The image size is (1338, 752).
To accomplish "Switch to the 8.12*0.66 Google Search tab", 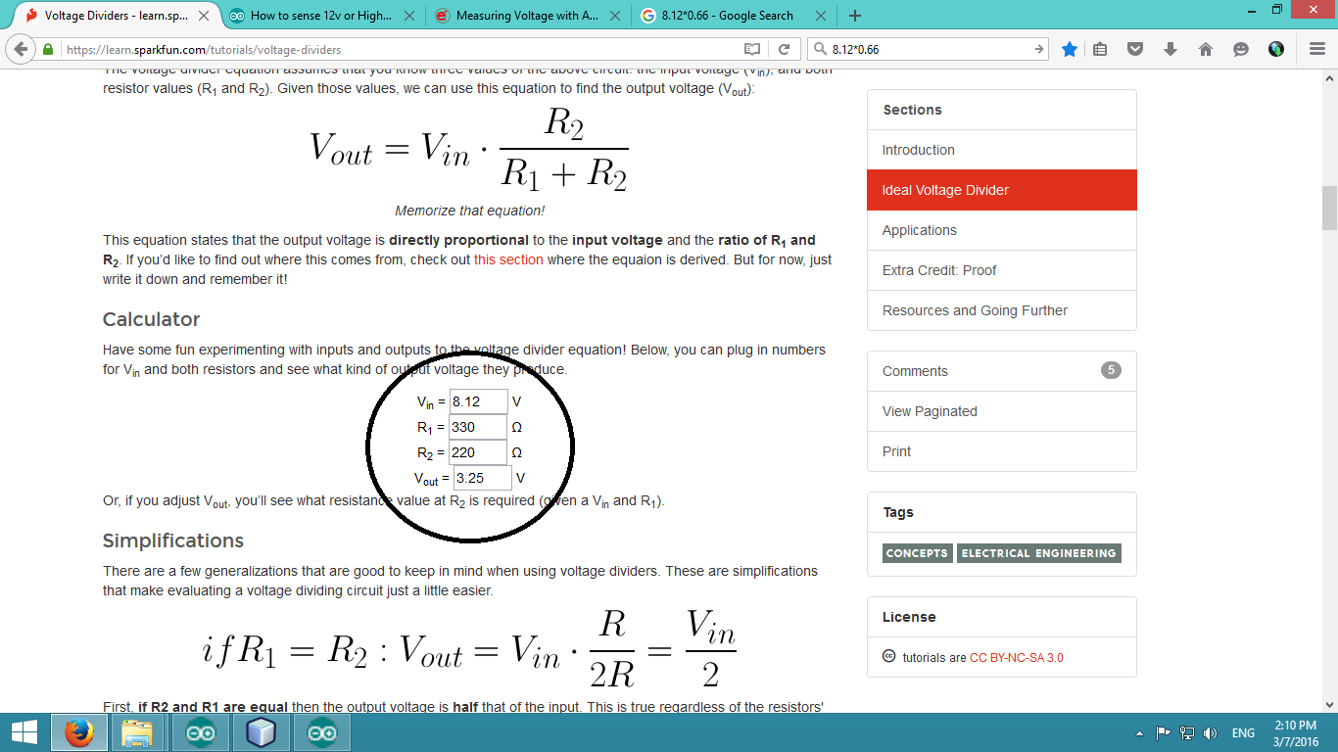I will tap(733, 16).
